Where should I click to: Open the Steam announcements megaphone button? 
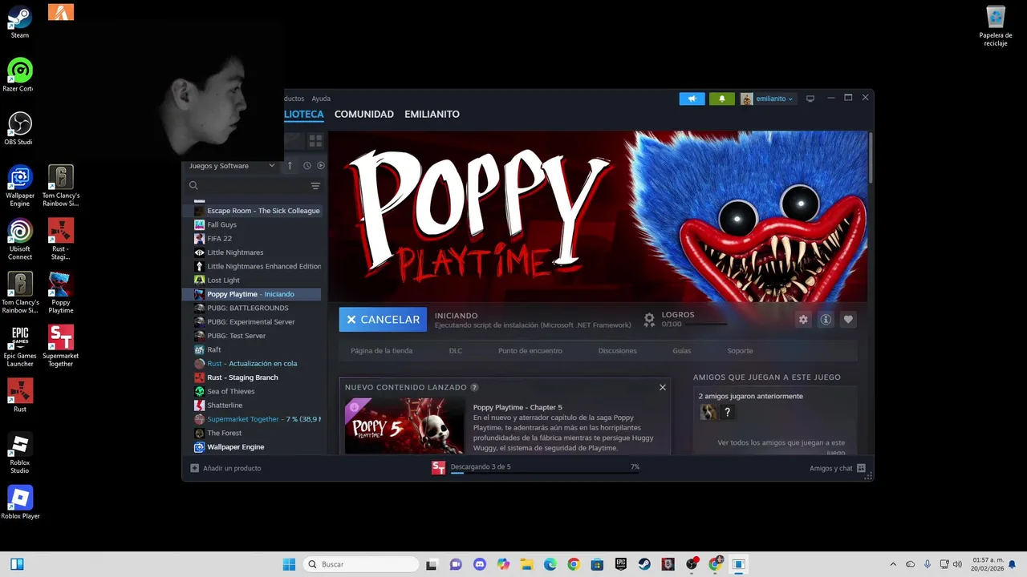point(692,99)
